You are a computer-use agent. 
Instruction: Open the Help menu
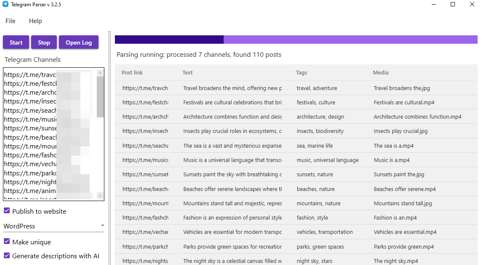pyautogui.click(x=36, y=21)
